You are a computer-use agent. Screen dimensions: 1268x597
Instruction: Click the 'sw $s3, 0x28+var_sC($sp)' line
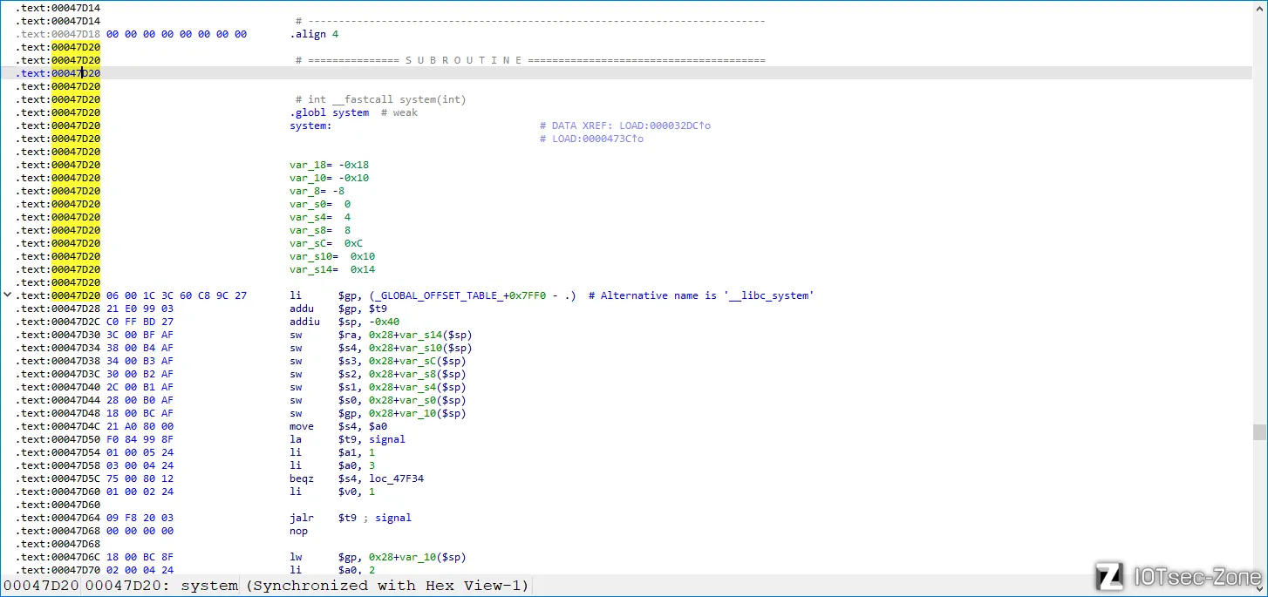click(x=378, y=361)
